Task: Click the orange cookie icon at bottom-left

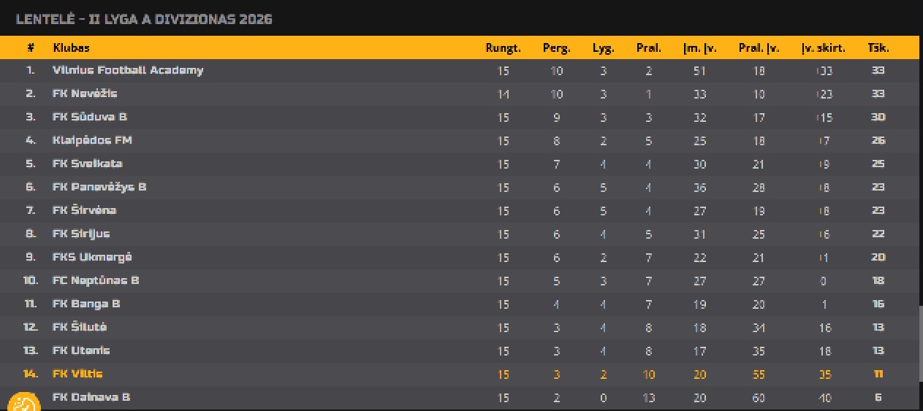Action: (x=24, y=402)
